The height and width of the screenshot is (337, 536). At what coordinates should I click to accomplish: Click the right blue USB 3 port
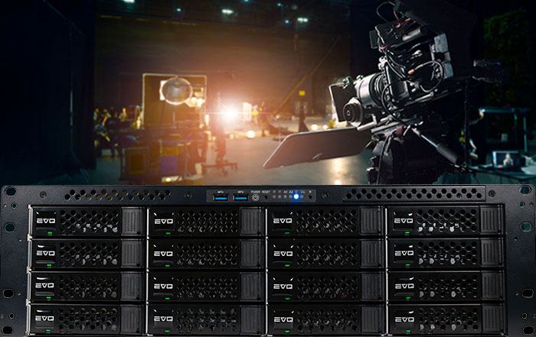pos(241,197)
